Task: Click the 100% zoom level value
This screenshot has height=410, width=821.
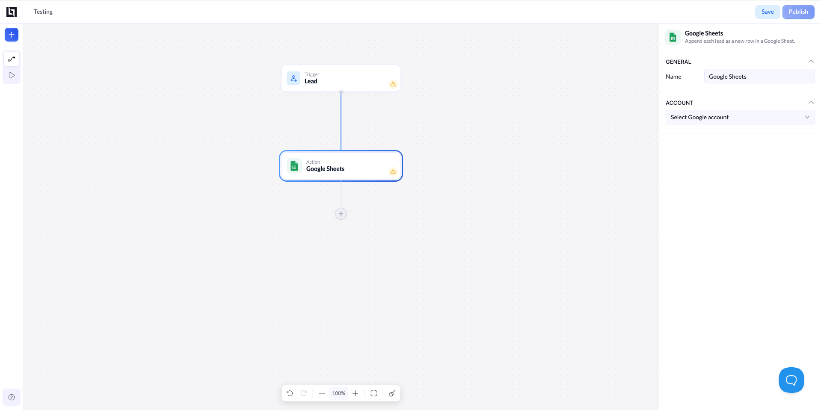Action: click(338, 393)
